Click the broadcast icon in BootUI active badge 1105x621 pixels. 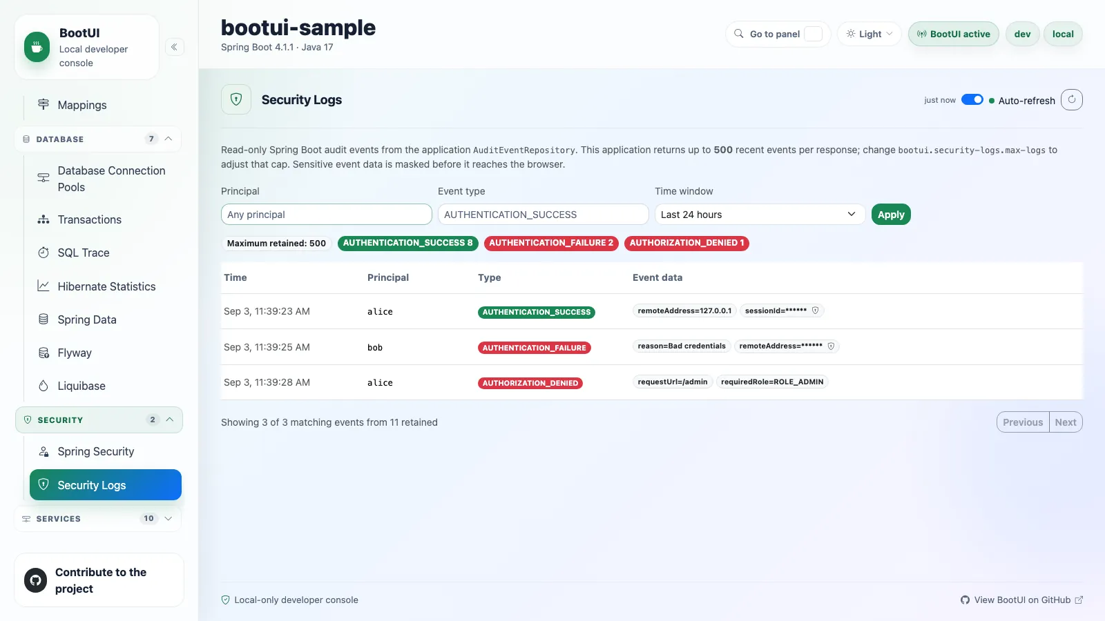(921, 34)
